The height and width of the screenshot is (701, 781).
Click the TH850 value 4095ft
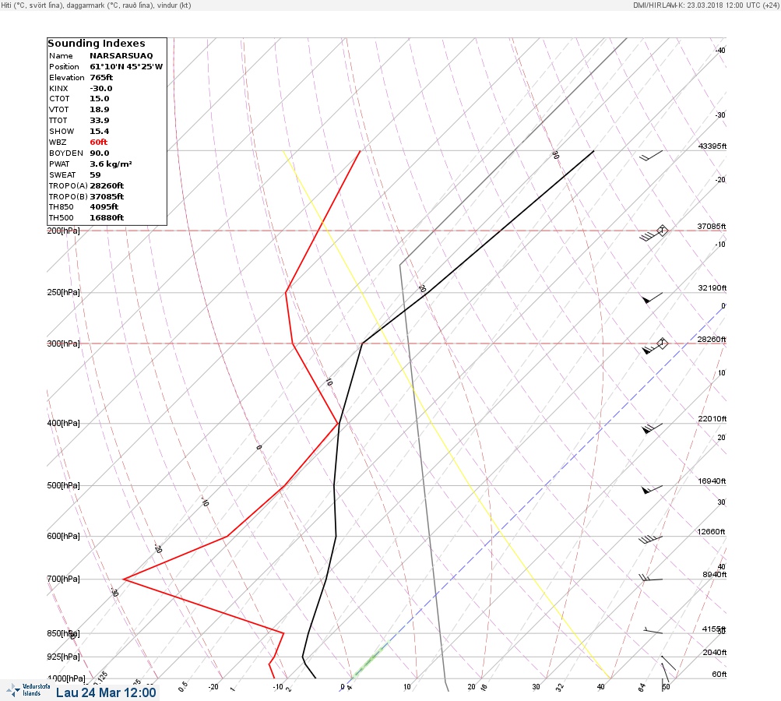104,206
